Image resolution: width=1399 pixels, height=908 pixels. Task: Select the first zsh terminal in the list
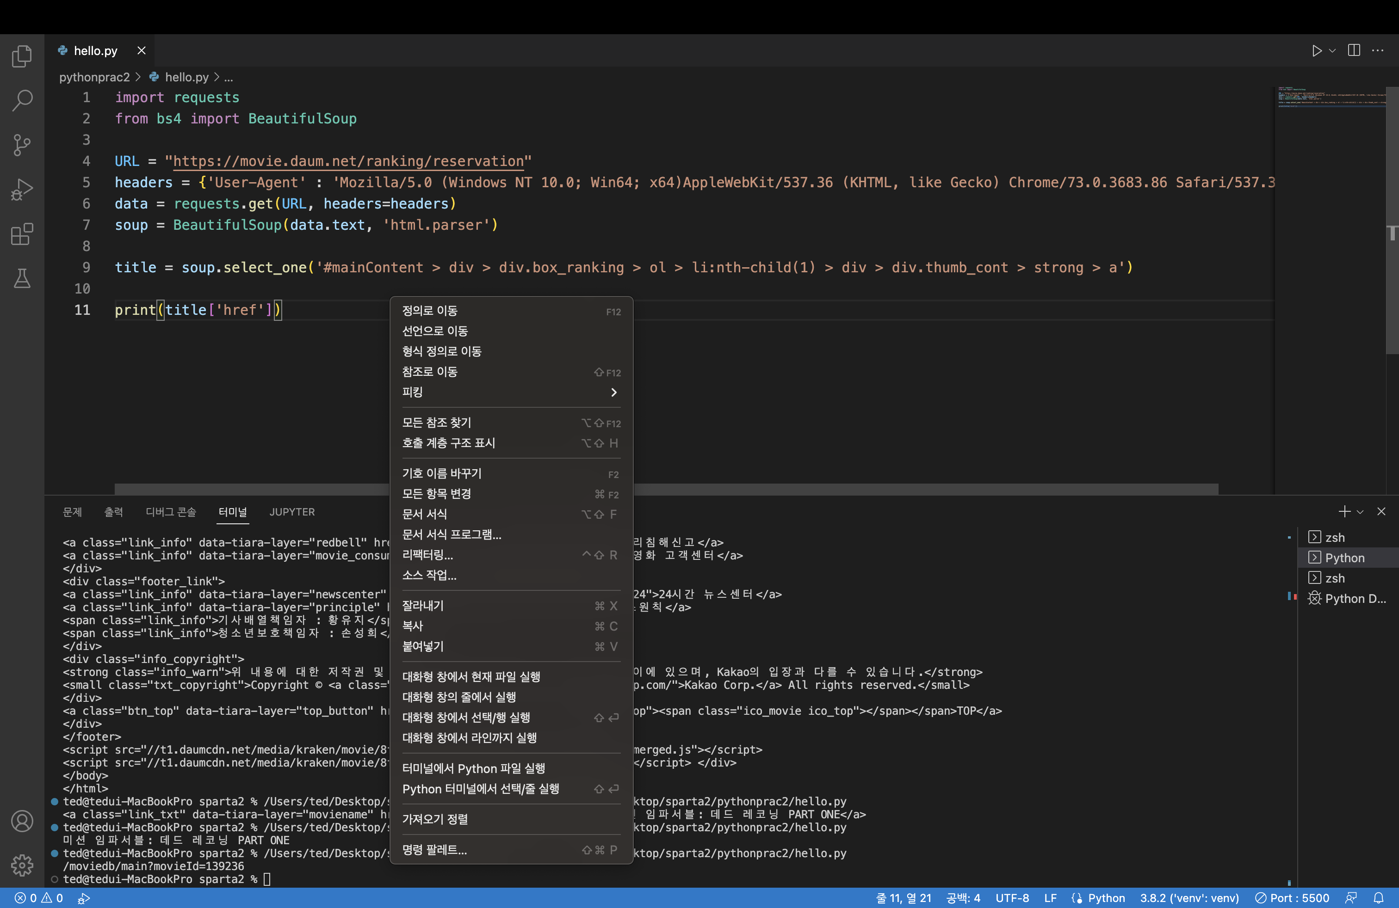point(1347,537)
